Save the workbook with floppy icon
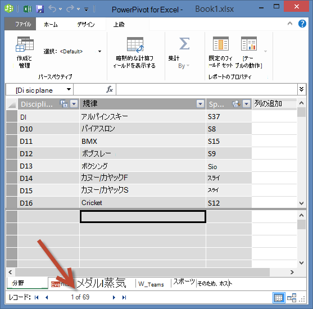 tap(40, 9)
